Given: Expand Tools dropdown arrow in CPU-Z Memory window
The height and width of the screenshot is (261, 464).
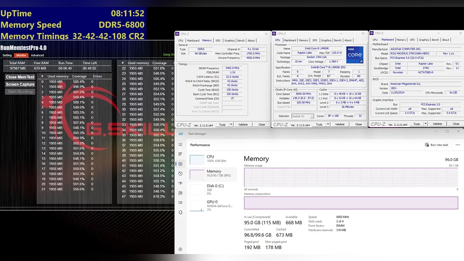Looking at the screenshot, I should coord(231,125).
